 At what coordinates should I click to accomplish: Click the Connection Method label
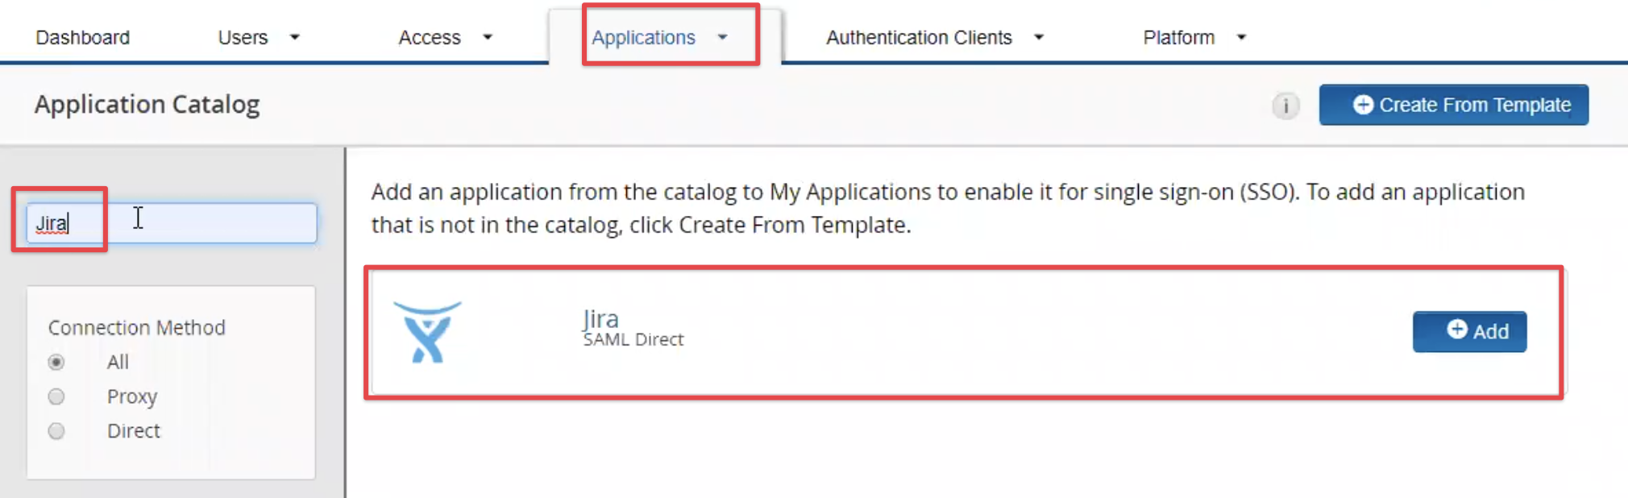(136, 327)
